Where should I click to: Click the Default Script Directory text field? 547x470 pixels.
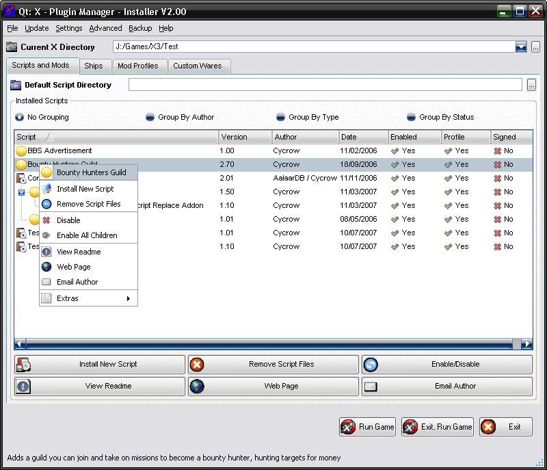[325, 85]
